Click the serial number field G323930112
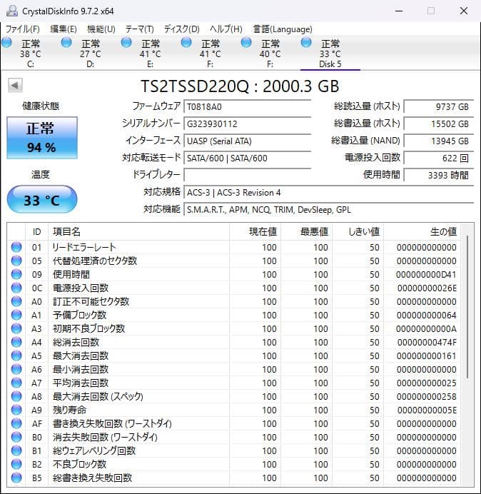The width and height of the screenshot is (481, 494). (x=247, y=123)
